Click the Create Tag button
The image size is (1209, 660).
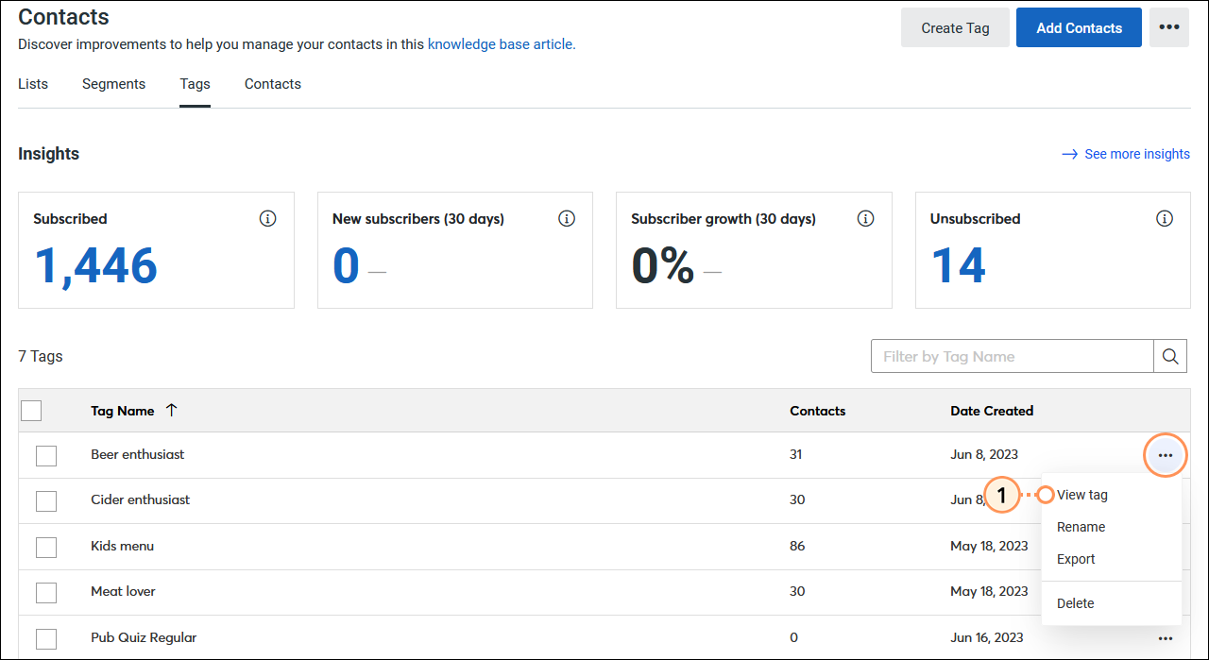point(955,27)
